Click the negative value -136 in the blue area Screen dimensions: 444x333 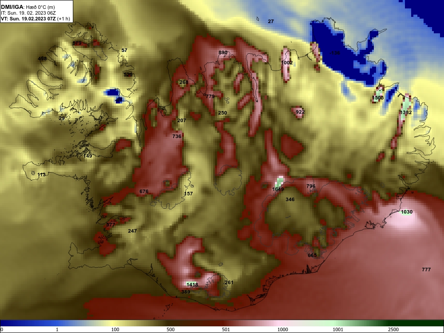click(x=335, y=53)
